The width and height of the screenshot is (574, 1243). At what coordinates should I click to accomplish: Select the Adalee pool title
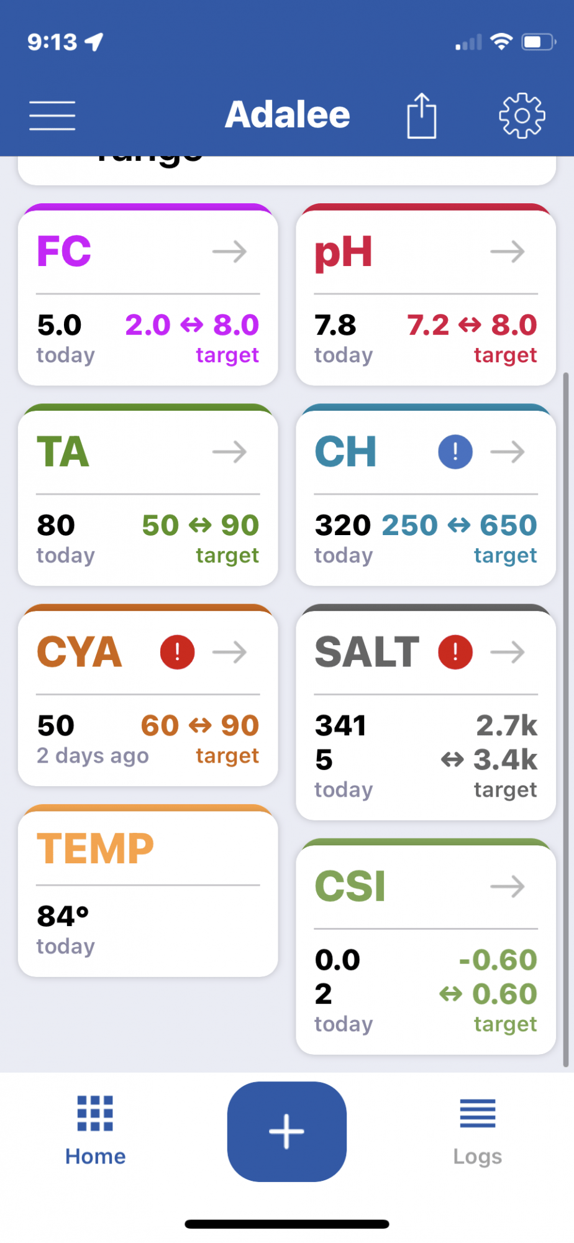[x=288, y=115]
